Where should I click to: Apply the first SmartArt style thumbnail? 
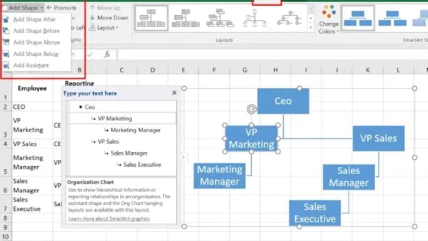pos(358,18)
